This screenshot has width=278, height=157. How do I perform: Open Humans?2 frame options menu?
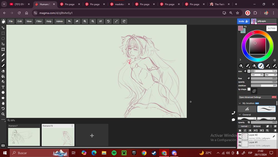click(72, 126)
